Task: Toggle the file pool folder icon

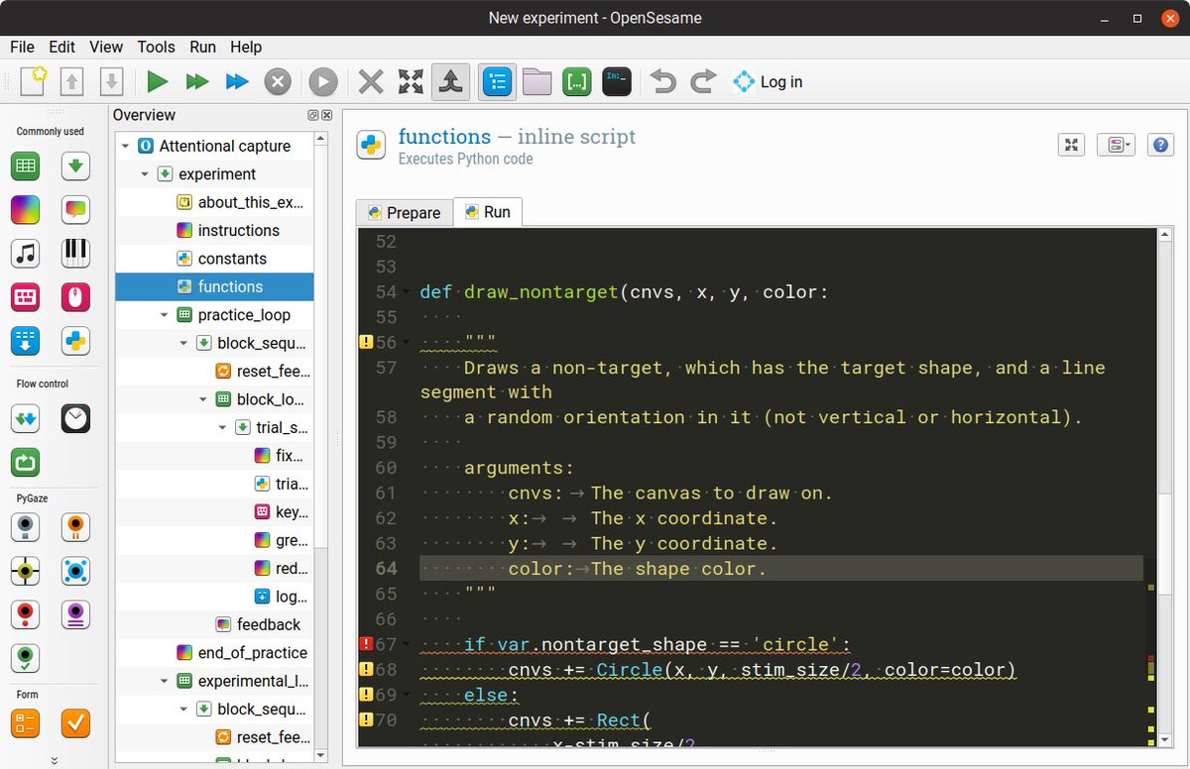Action: (536, 81)
